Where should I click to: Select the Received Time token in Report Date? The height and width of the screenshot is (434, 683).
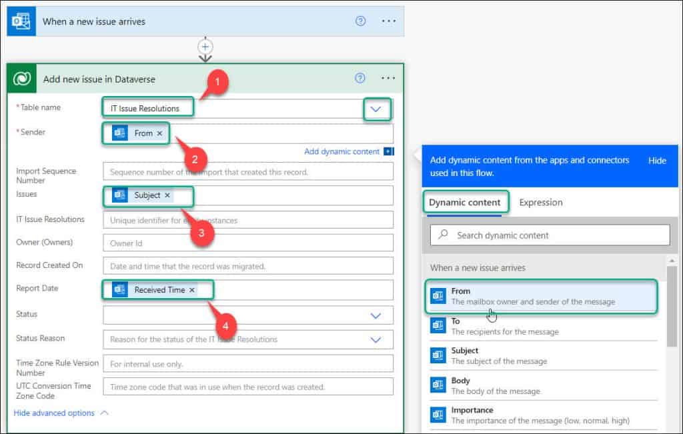[154, 290]
